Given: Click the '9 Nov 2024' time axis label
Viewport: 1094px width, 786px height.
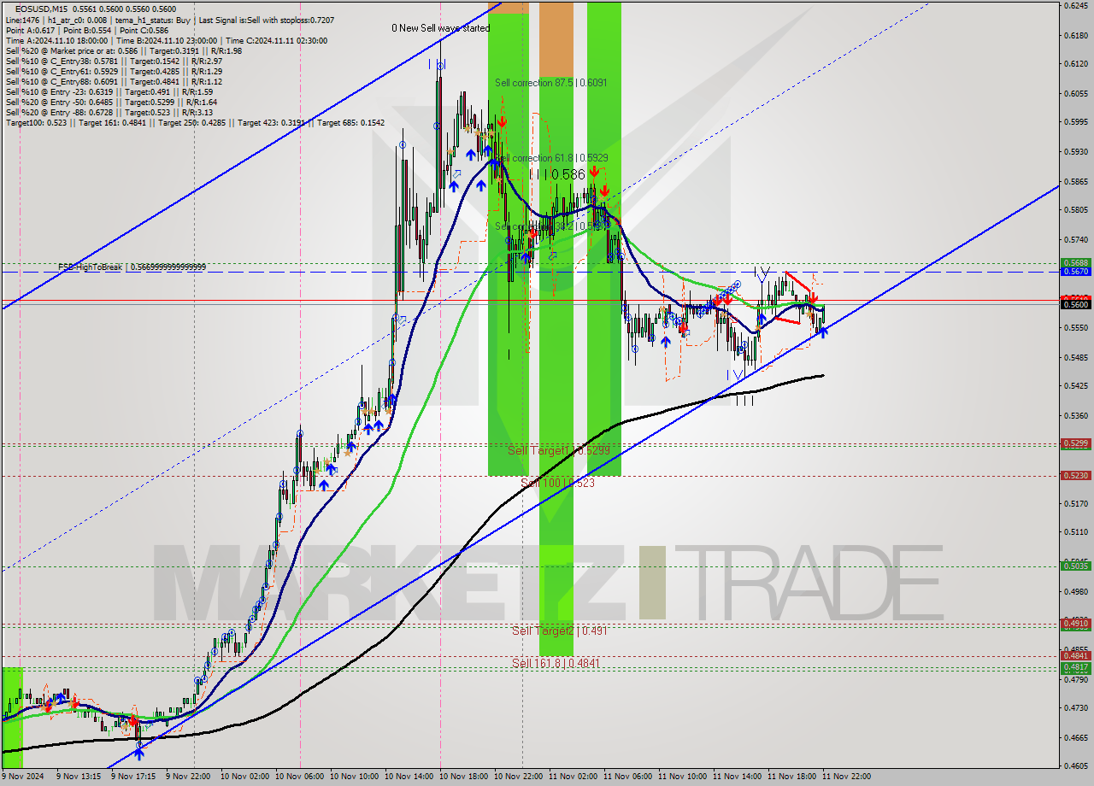Looking at the screenshot, I should [23, 777].
